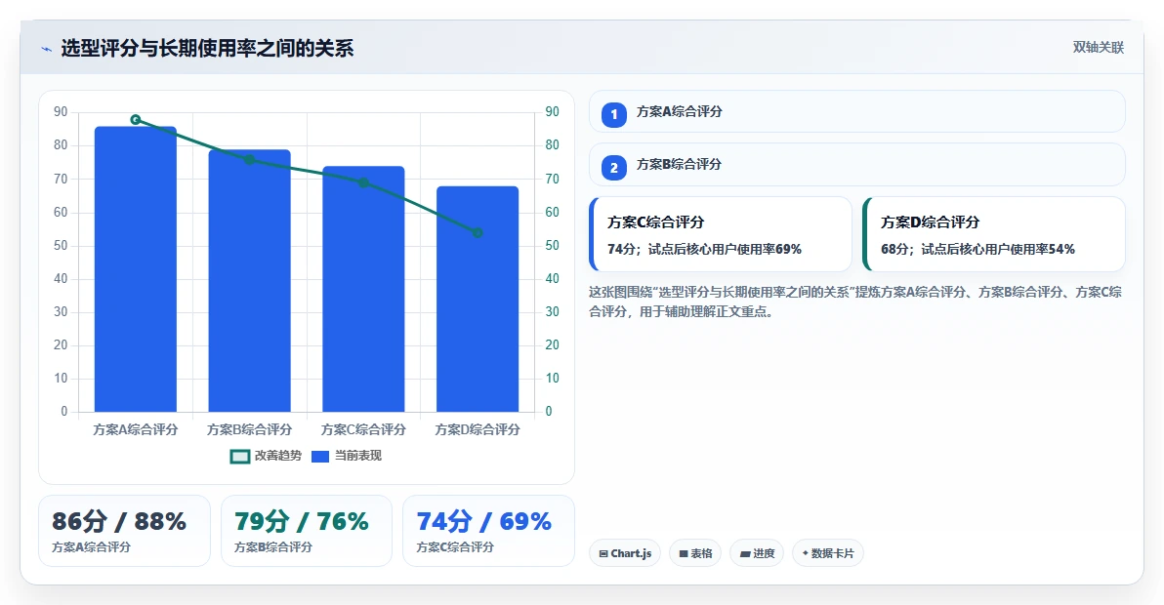
Task: Click the blue lightning icon beside the title
Action: [x=47, y=49]
